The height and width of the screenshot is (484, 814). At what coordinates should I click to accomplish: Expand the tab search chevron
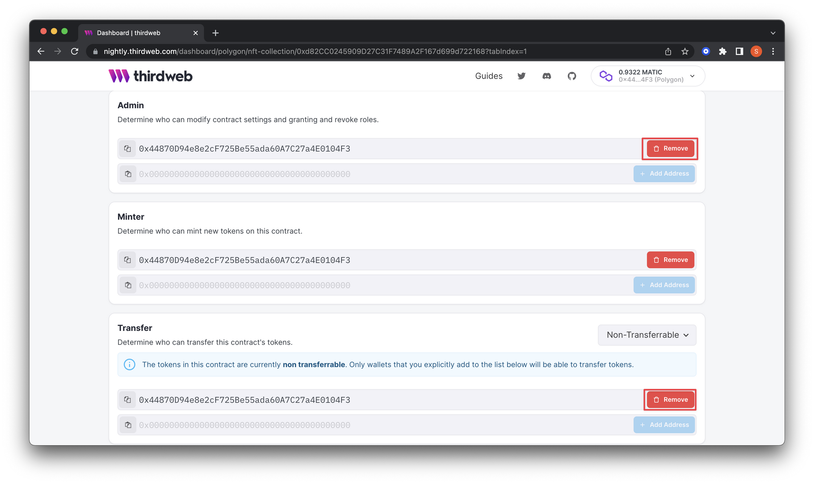pos(773,33)
